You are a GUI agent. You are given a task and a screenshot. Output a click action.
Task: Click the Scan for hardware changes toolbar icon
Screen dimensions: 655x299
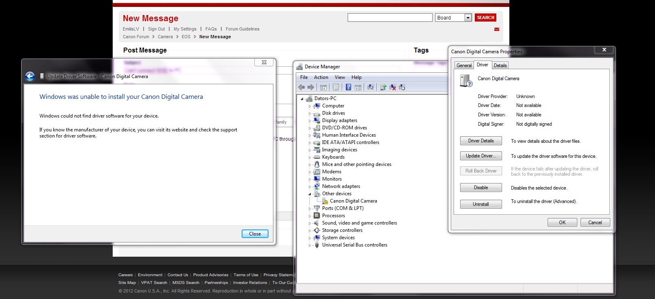pyautogui.click(x=371, y=87)
